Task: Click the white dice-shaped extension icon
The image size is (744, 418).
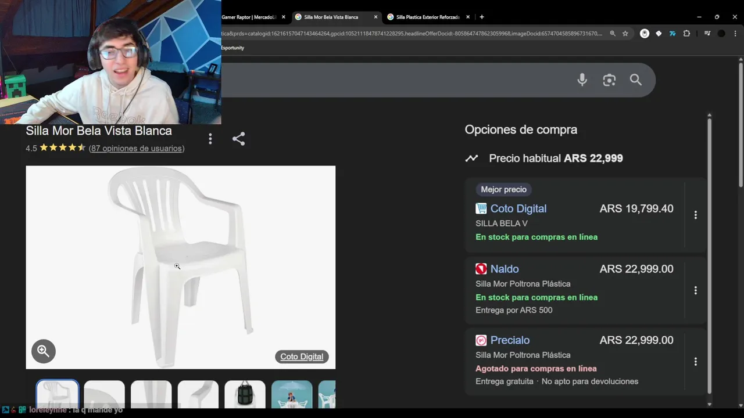Action: click(659, 34)
